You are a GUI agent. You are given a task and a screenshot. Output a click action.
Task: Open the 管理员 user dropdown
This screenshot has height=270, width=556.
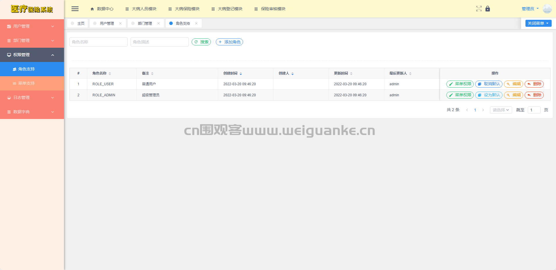tap(530, 9)
